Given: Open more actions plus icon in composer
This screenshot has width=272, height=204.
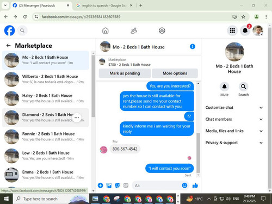Looking at the screenshot, I should click(101, 186).
